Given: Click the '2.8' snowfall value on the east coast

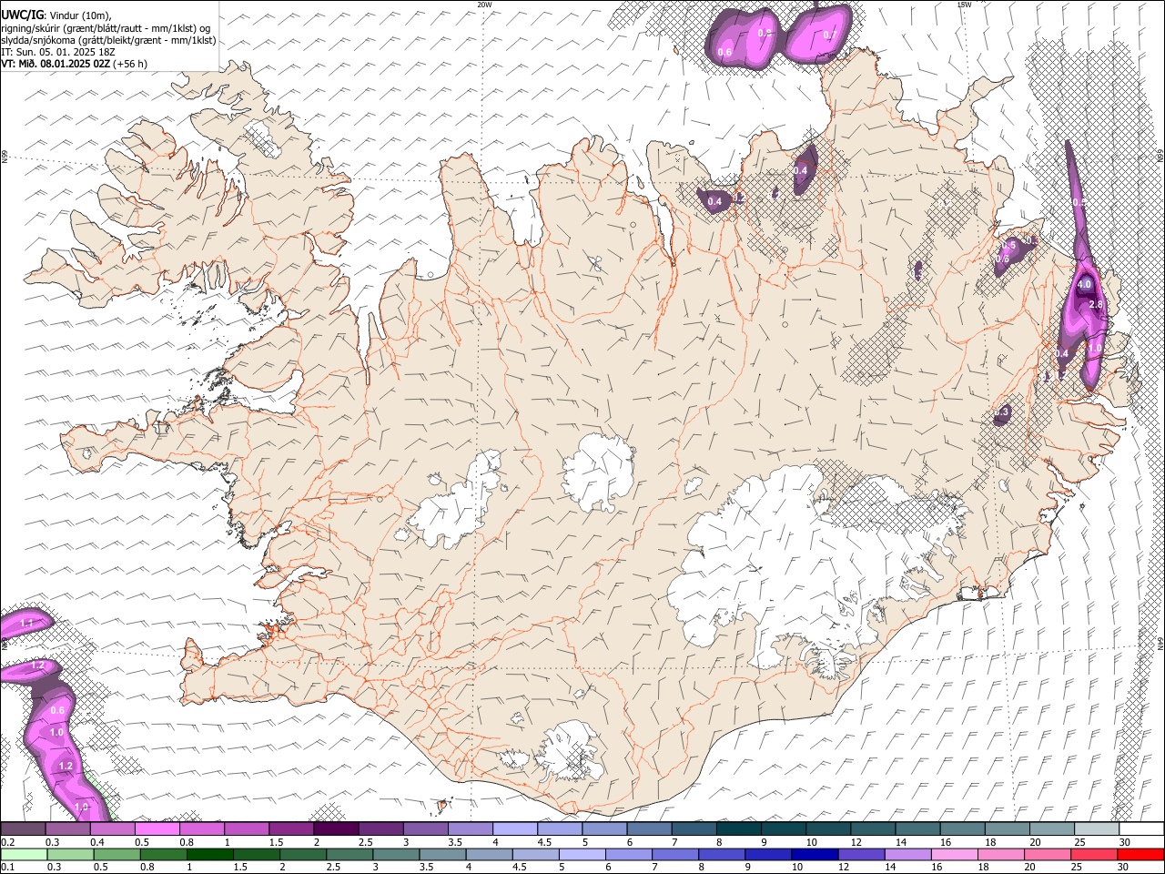Looking at the screenshot, I should click(1096, 305).
